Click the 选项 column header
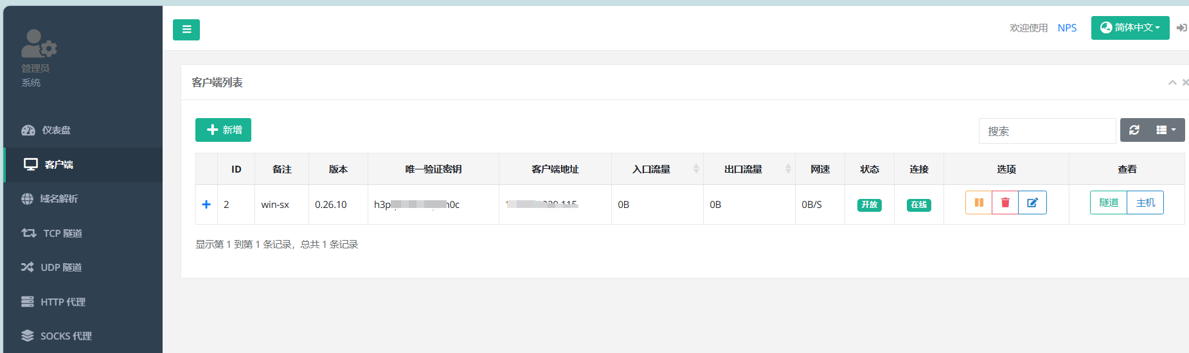Image resolution: width=1189 pixels, height=353 pixels. (x=1006, y=169)
